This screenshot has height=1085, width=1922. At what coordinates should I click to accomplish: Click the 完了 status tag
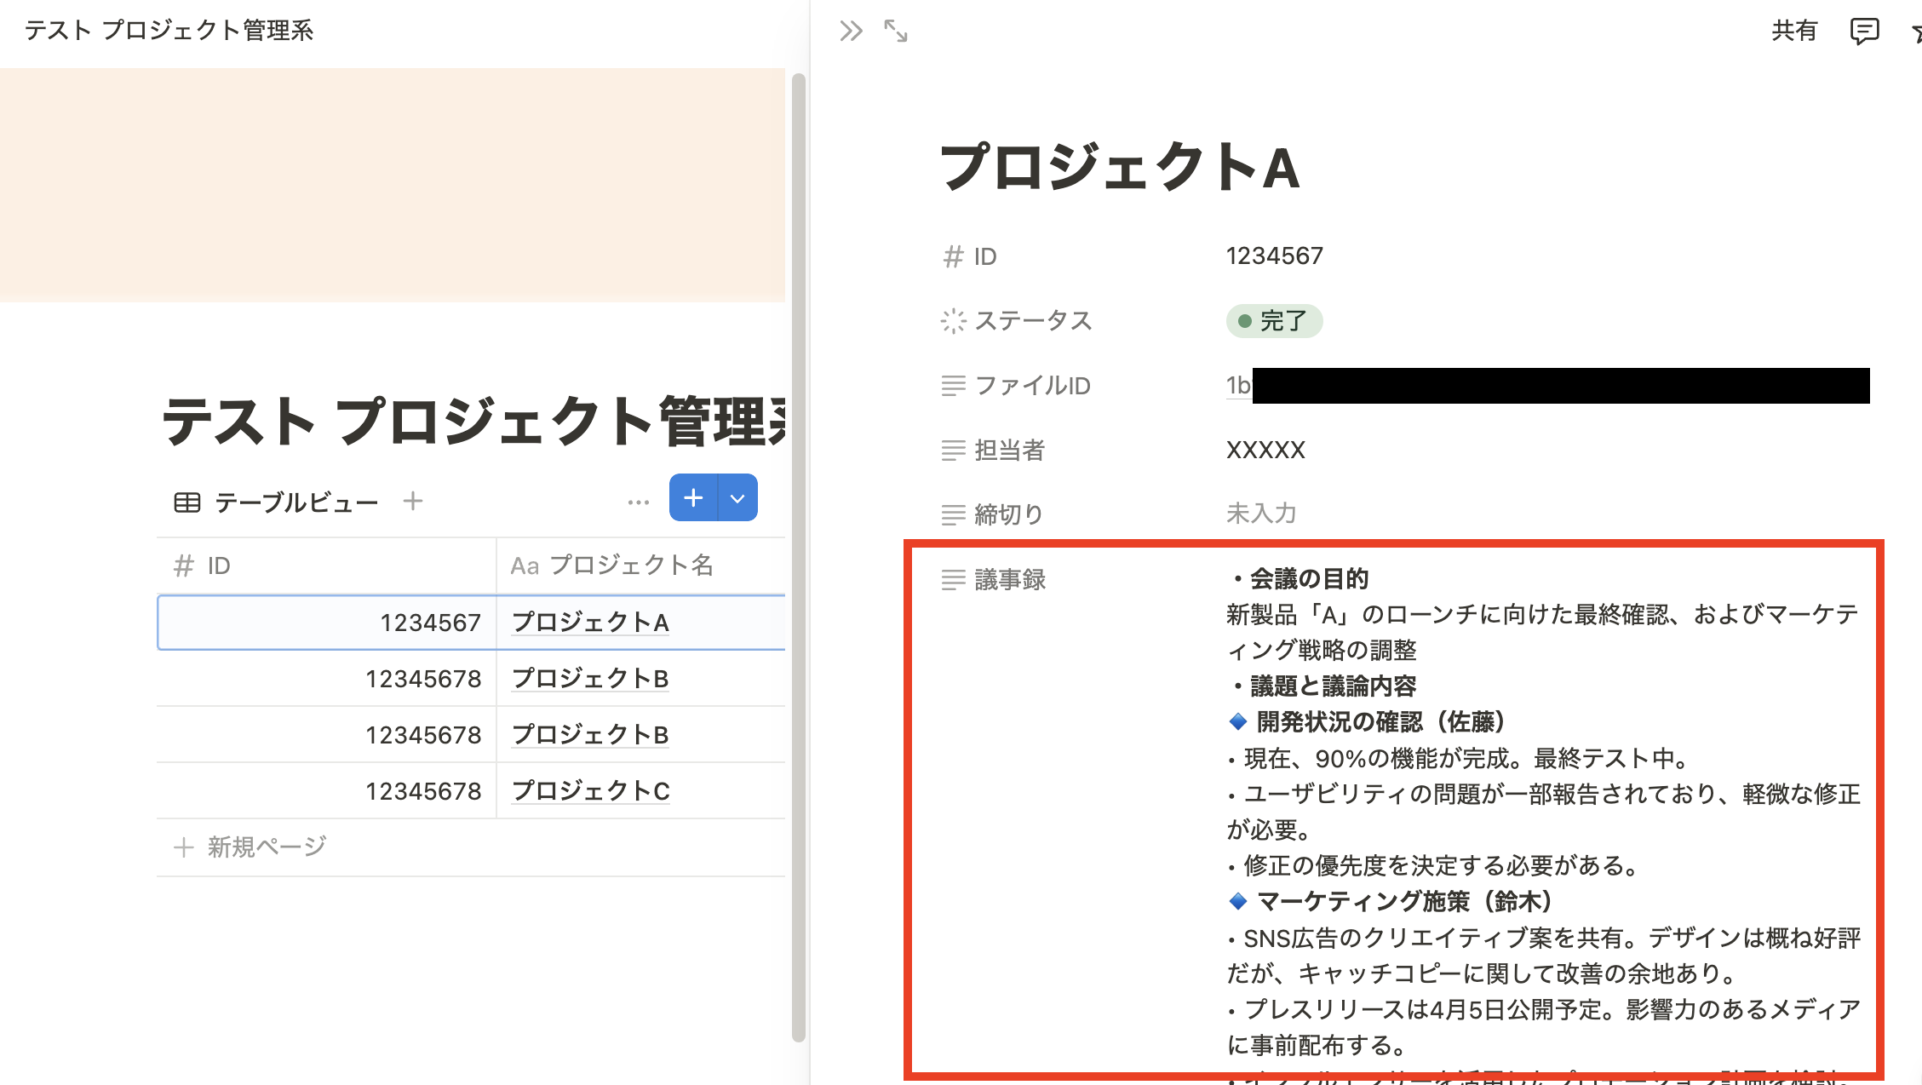tap(1274, 321)
